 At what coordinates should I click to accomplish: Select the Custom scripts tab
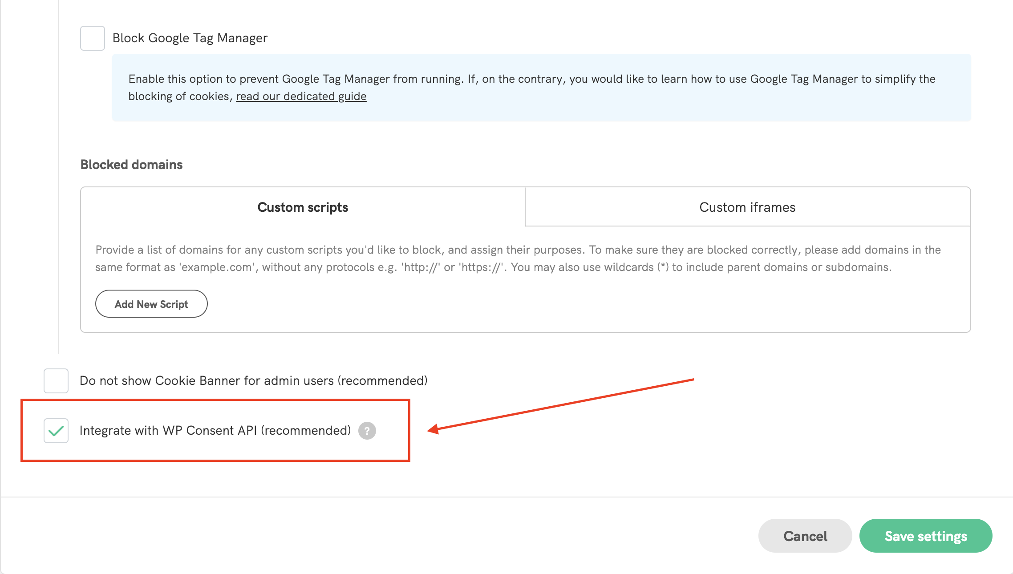coord(303,207)
